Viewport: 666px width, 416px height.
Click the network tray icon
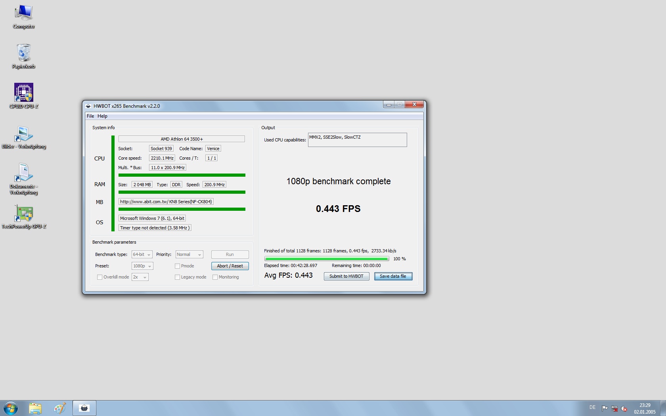(614, 408)
